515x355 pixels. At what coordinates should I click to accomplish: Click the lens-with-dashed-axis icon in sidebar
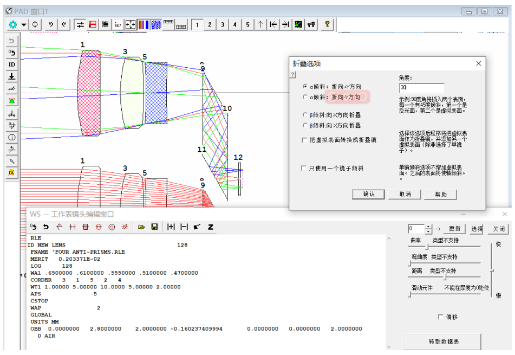coord(12,138)
